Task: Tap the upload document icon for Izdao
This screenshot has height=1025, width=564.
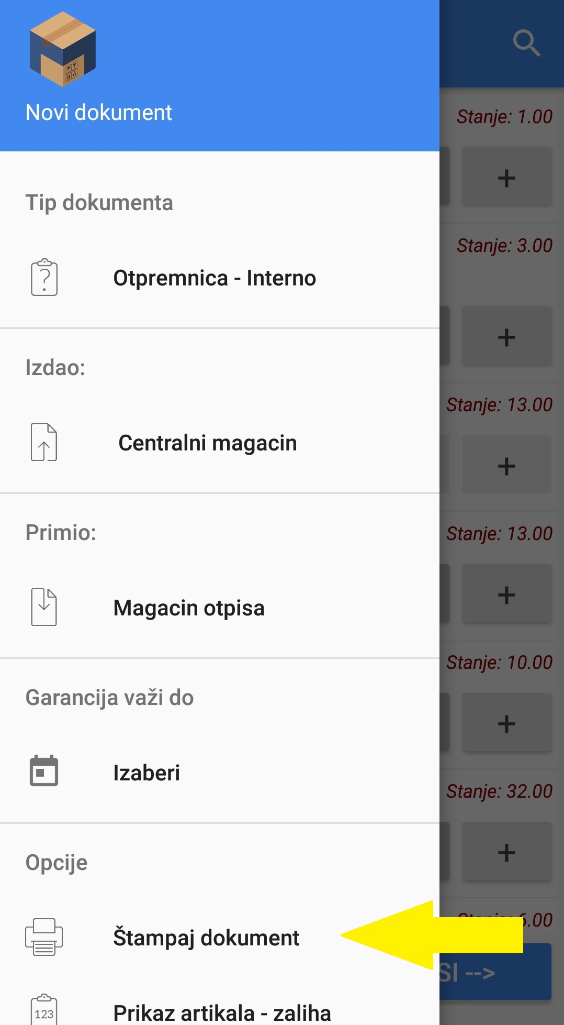Action: (x=44, y=443)
